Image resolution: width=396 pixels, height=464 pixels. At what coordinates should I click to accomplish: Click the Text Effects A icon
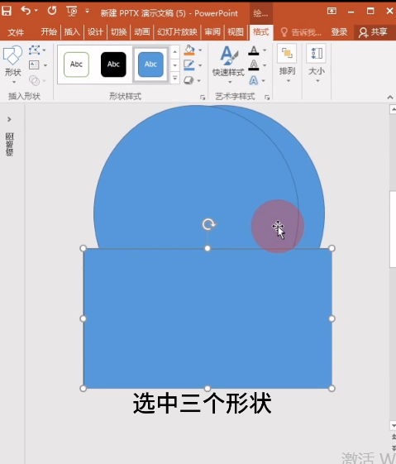(x=254, y=80)
